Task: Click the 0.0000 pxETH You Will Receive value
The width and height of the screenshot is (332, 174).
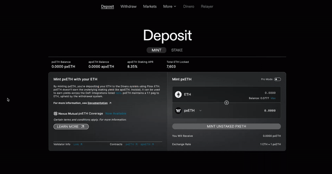Action: (x=272, y=136)
